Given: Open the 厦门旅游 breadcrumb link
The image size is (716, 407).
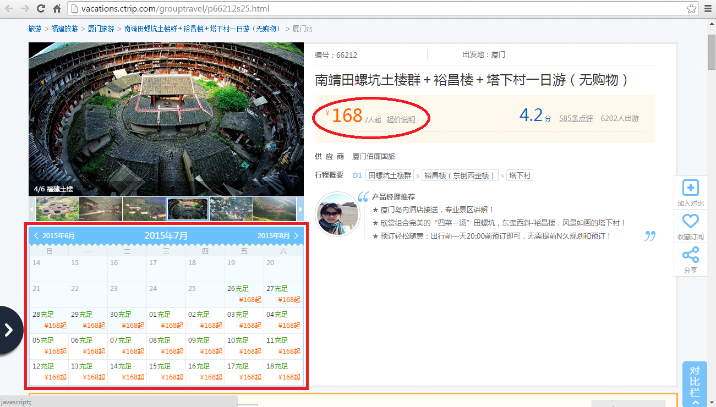Looking at the screenshot, I should (x=101, y=29).
